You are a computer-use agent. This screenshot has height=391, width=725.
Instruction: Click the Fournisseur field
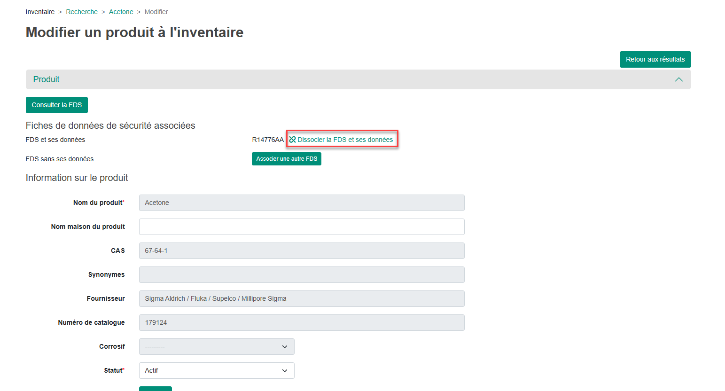tap(302, 298)
